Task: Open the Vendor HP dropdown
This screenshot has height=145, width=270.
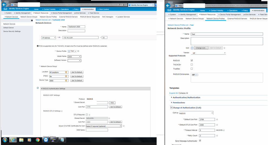Action: tap(208, 53)
